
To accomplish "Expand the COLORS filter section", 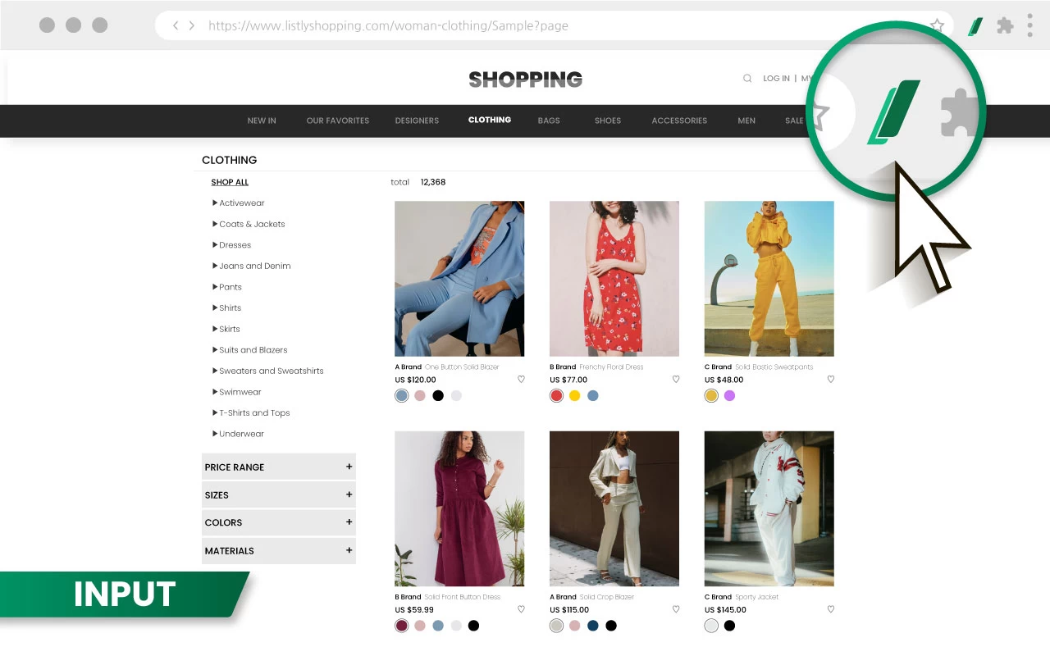I will [x=279, y=522].
